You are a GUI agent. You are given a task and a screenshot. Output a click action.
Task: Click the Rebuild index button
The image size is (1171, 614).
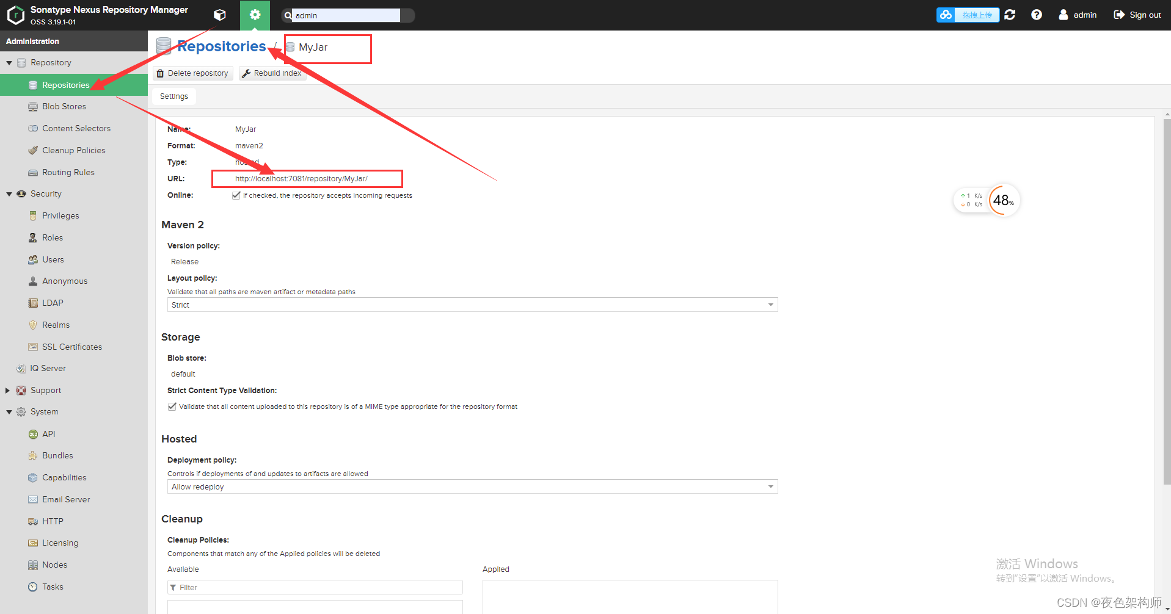(x=272, y=73)
